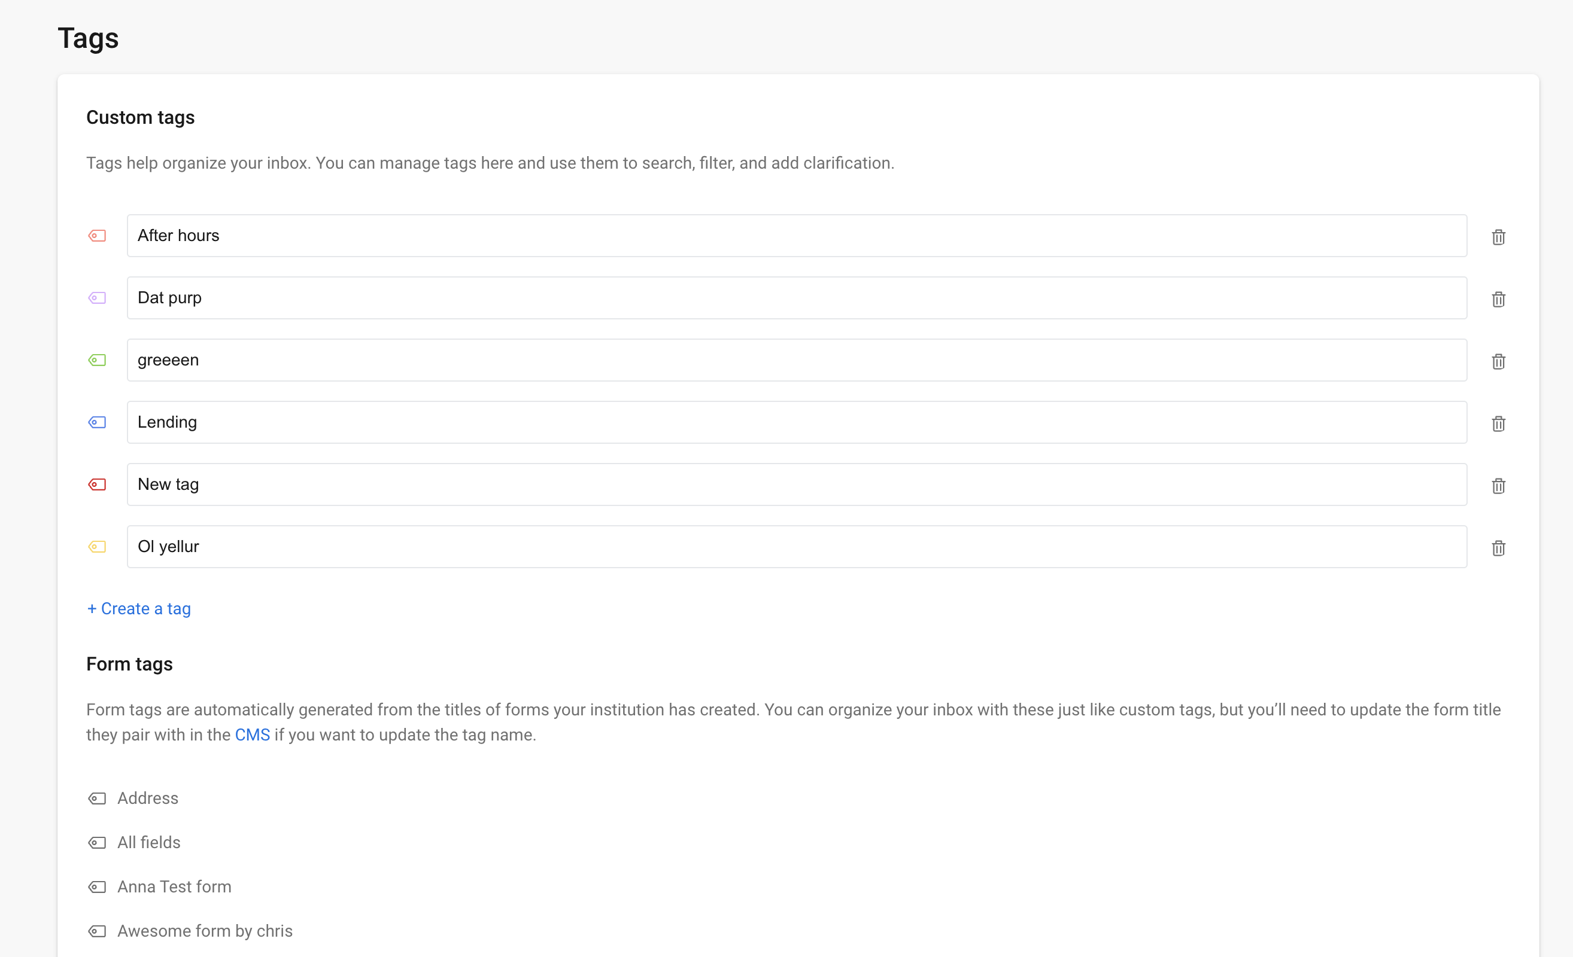Image resolution: width=1573 pixels, height=957 pixels.
Task: Click trash icon beside Dat purp
Action: [1498, 299]
